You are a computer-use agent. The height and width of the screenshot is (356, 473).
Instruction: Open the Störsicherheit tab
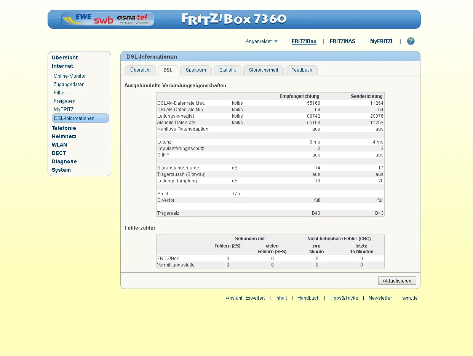tap(264, 70)
